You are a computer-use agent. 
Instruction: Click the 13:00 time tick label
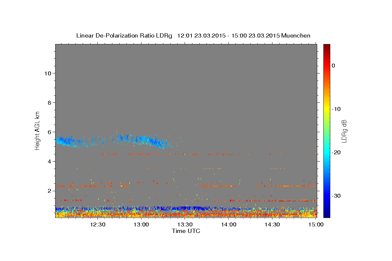point(141,224)
